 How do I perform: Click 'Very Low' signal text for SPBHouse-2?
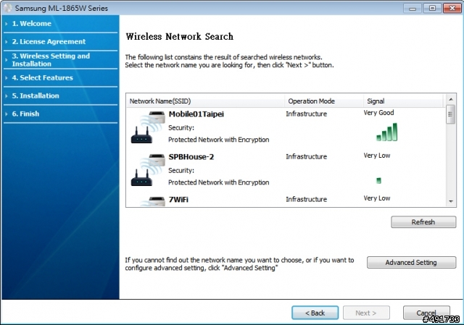click(x=377, y=156)
